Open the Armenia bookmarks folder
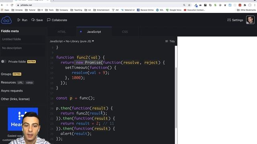 17,10
